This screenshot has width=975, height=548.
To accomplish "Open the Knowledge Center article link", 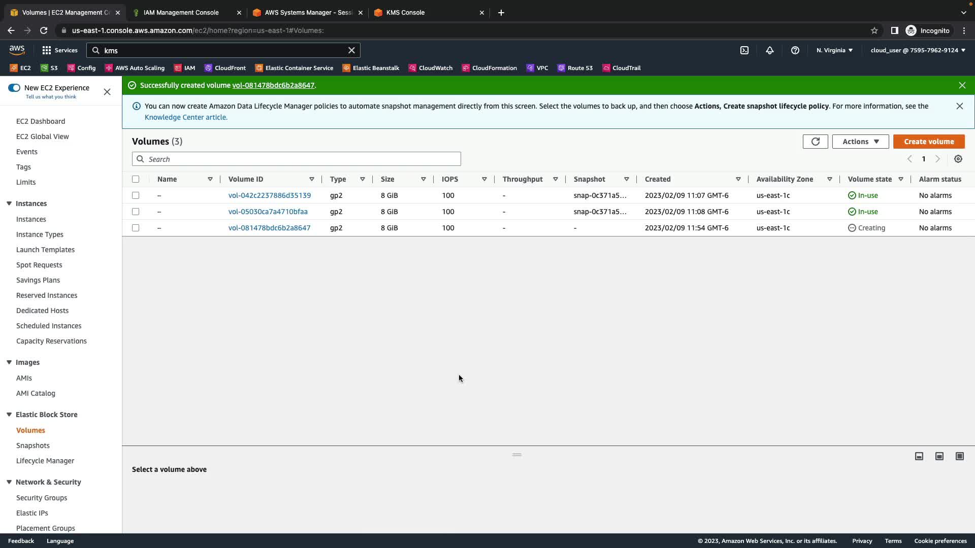I will coord(186,117).
